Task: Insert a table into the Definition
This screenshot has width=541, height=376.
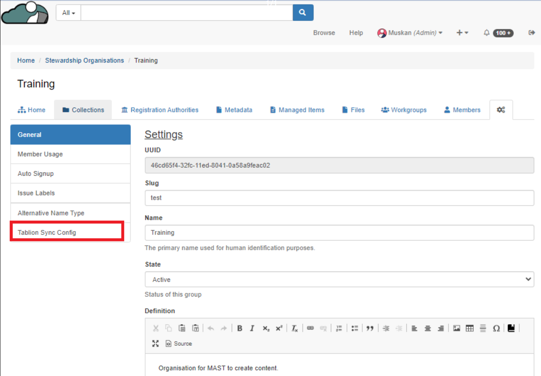Action: tap(469, 328)
